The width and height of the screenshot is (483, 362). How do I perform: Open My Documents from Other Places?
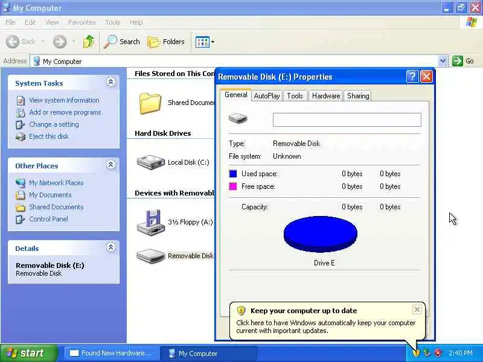coord(50,195)
